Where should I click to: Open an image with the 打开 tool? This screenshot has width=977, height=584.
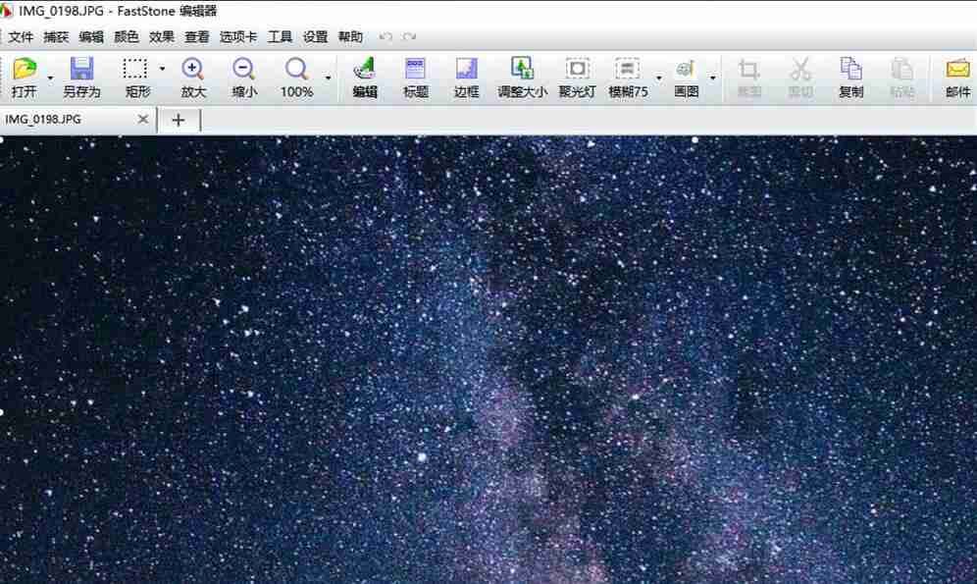tap(26, 77)
